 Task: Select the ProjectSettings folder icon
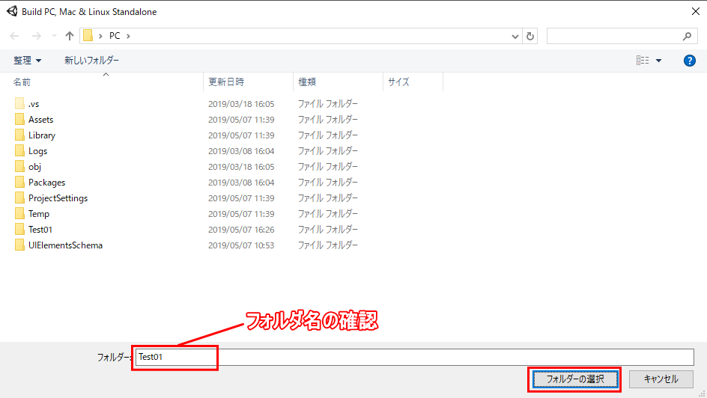coord(19,198)
